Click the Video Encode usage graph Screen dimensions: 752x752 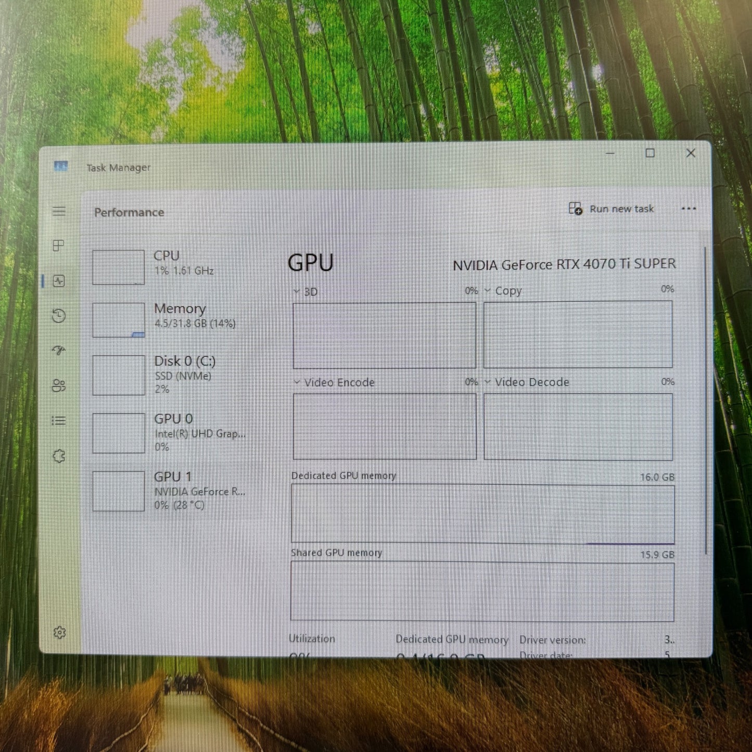[385, 426]
